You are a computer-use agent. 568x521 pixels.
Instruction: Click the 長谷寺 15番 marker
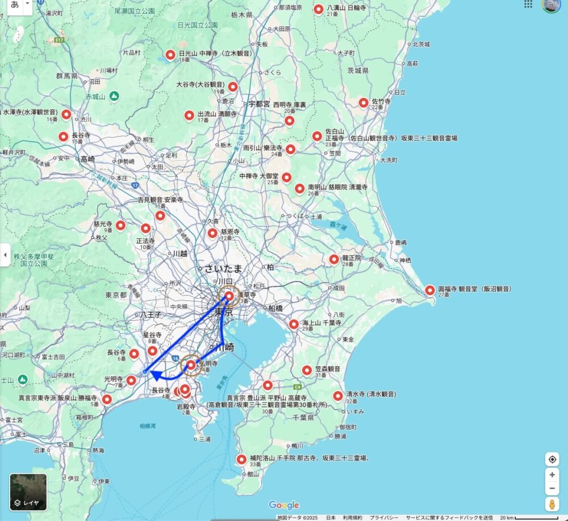point(64,137)
